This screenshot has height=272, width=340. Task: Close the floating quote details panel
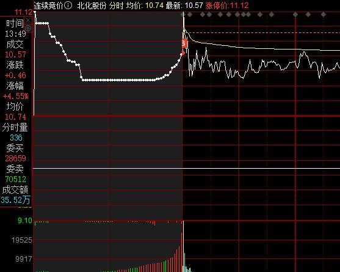point(29,20)
